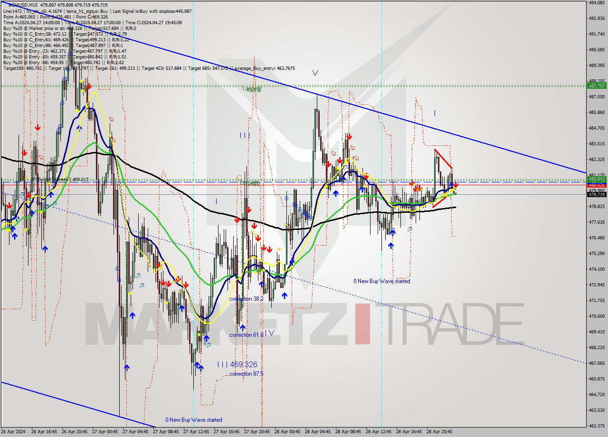
Task: Click the '28 Apr 16:45' time label
Action: 409,432
